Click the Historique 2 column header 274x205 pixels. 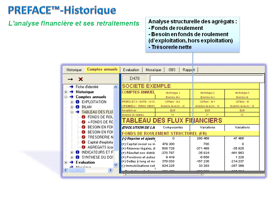click(207, 93)
